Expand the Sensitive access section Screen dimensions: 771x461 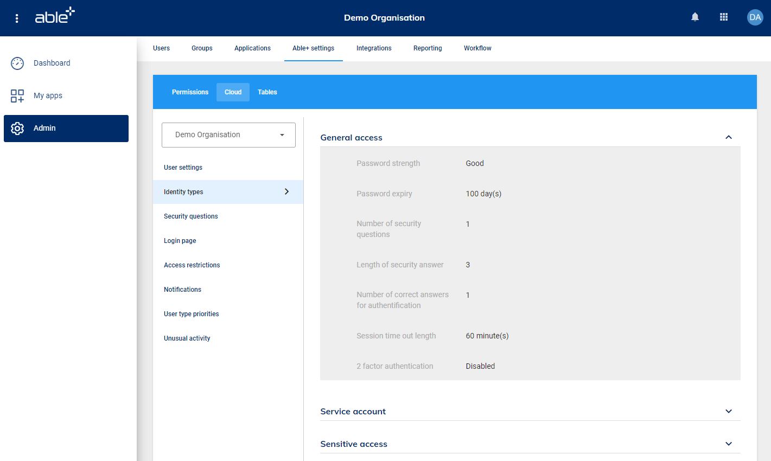click(x=729, y=444)
